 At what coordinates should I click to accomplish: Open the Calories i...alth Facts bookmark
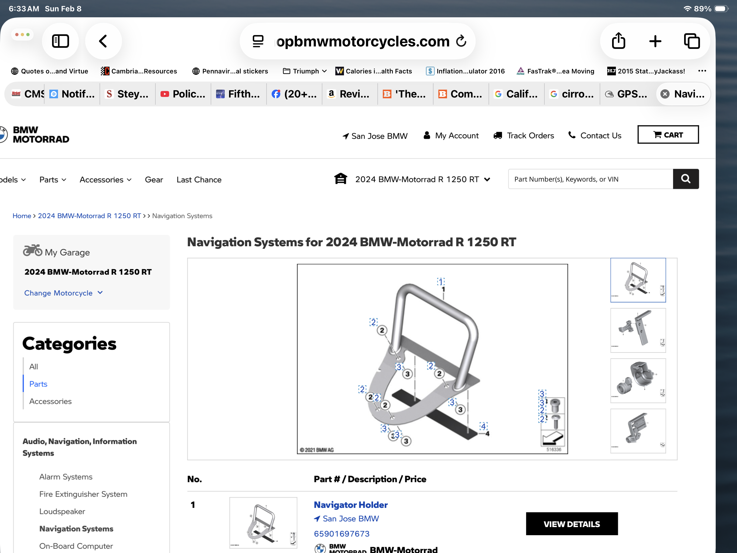coord(374,71)
